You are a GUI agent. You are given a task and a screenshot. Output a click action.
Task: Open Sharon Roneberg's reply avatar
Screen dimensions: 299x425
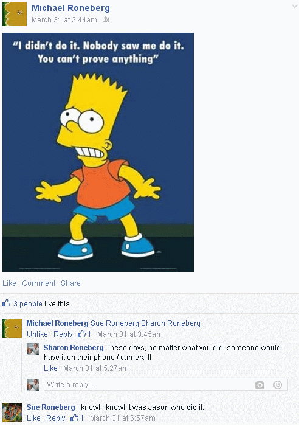[33, 349]
